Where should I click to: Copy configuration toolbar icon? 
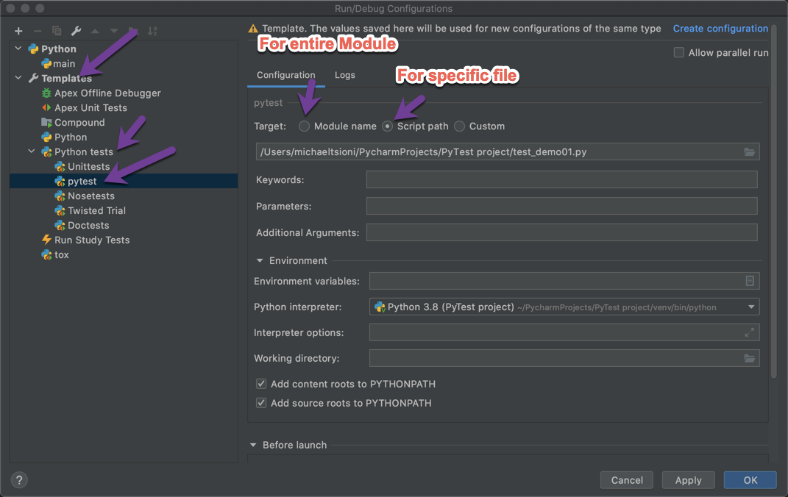[57, 31]
